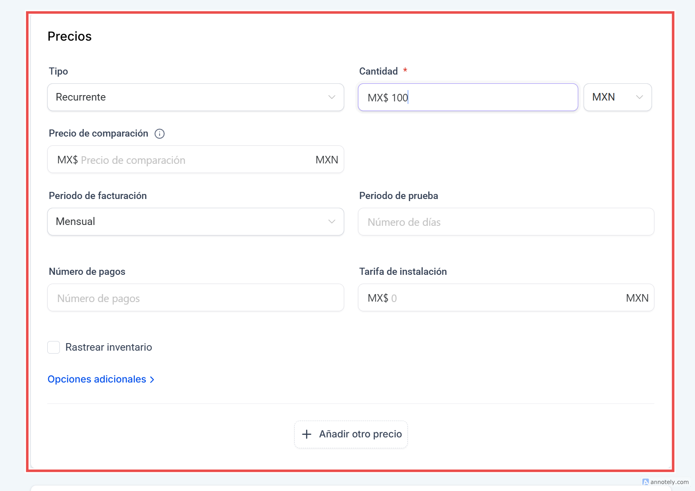Open the Periodo de facturación dropdown set to Mensual
This screenshot has height=491, width=695.
(x=196, y=222)
